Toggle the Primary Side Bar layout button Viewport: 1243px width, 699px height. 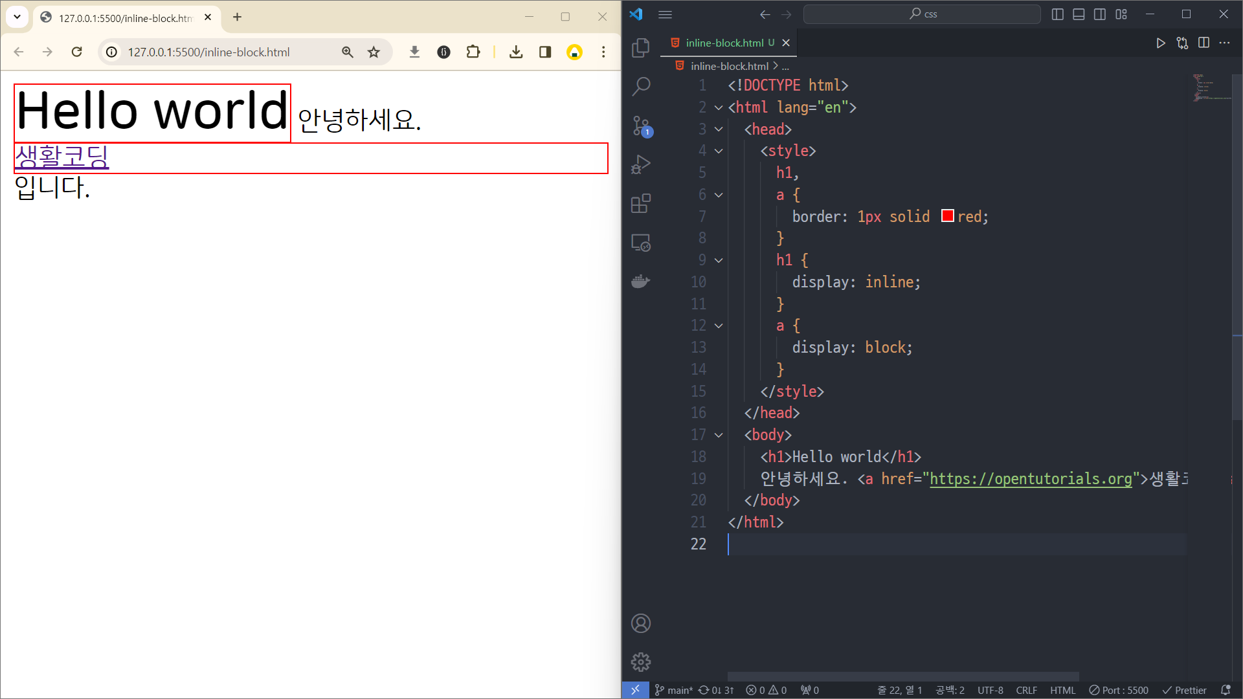1057,14
